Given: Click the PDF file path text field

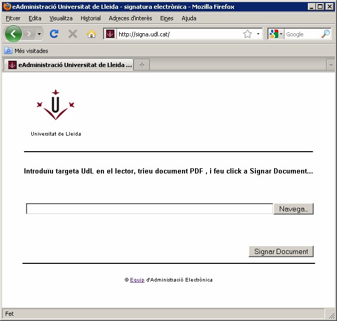Looking at the screenshot, I should click(149, 209).
